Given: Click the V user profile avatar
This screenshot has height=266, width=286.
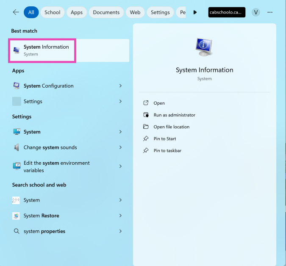Looking at the screenshot, I should click(255, 12).
